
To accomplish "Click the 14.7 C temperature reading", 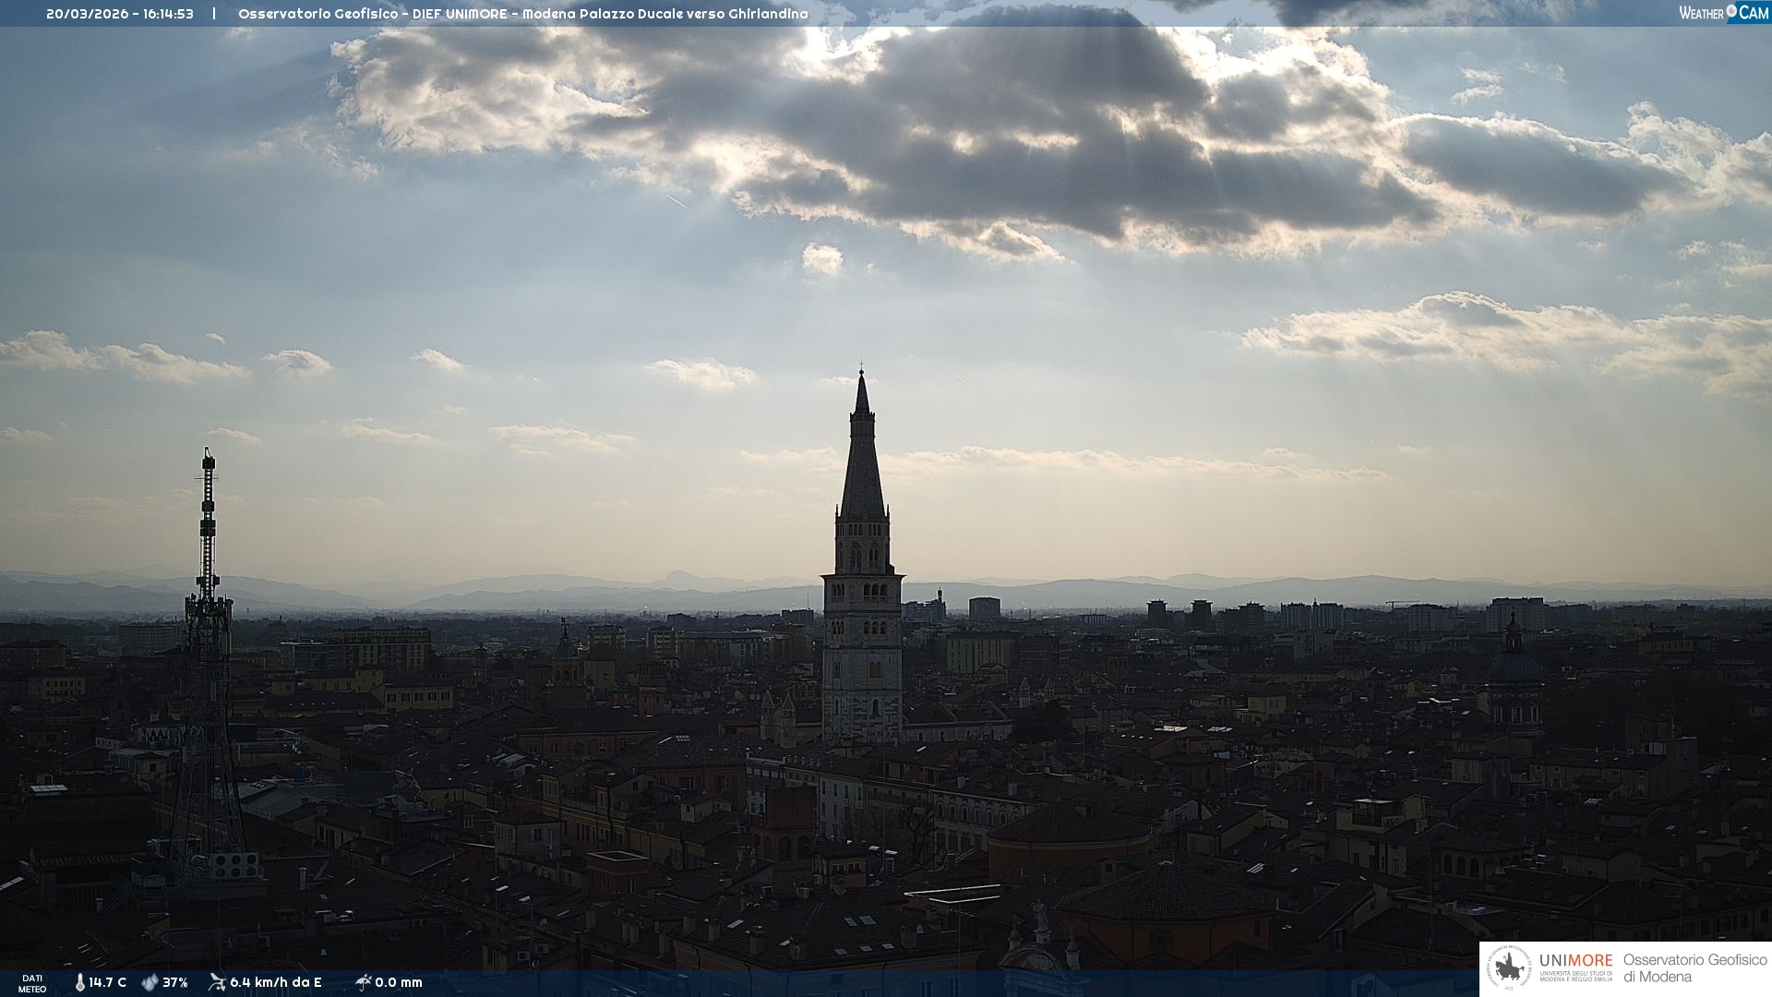I will (108, 982).
